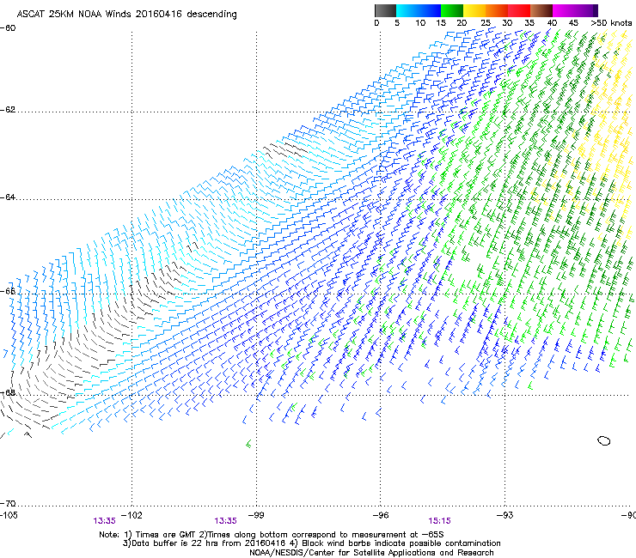Screen dimensions: 636x558
Task: Click the '-60' latitude axis label
Action: 8,28
